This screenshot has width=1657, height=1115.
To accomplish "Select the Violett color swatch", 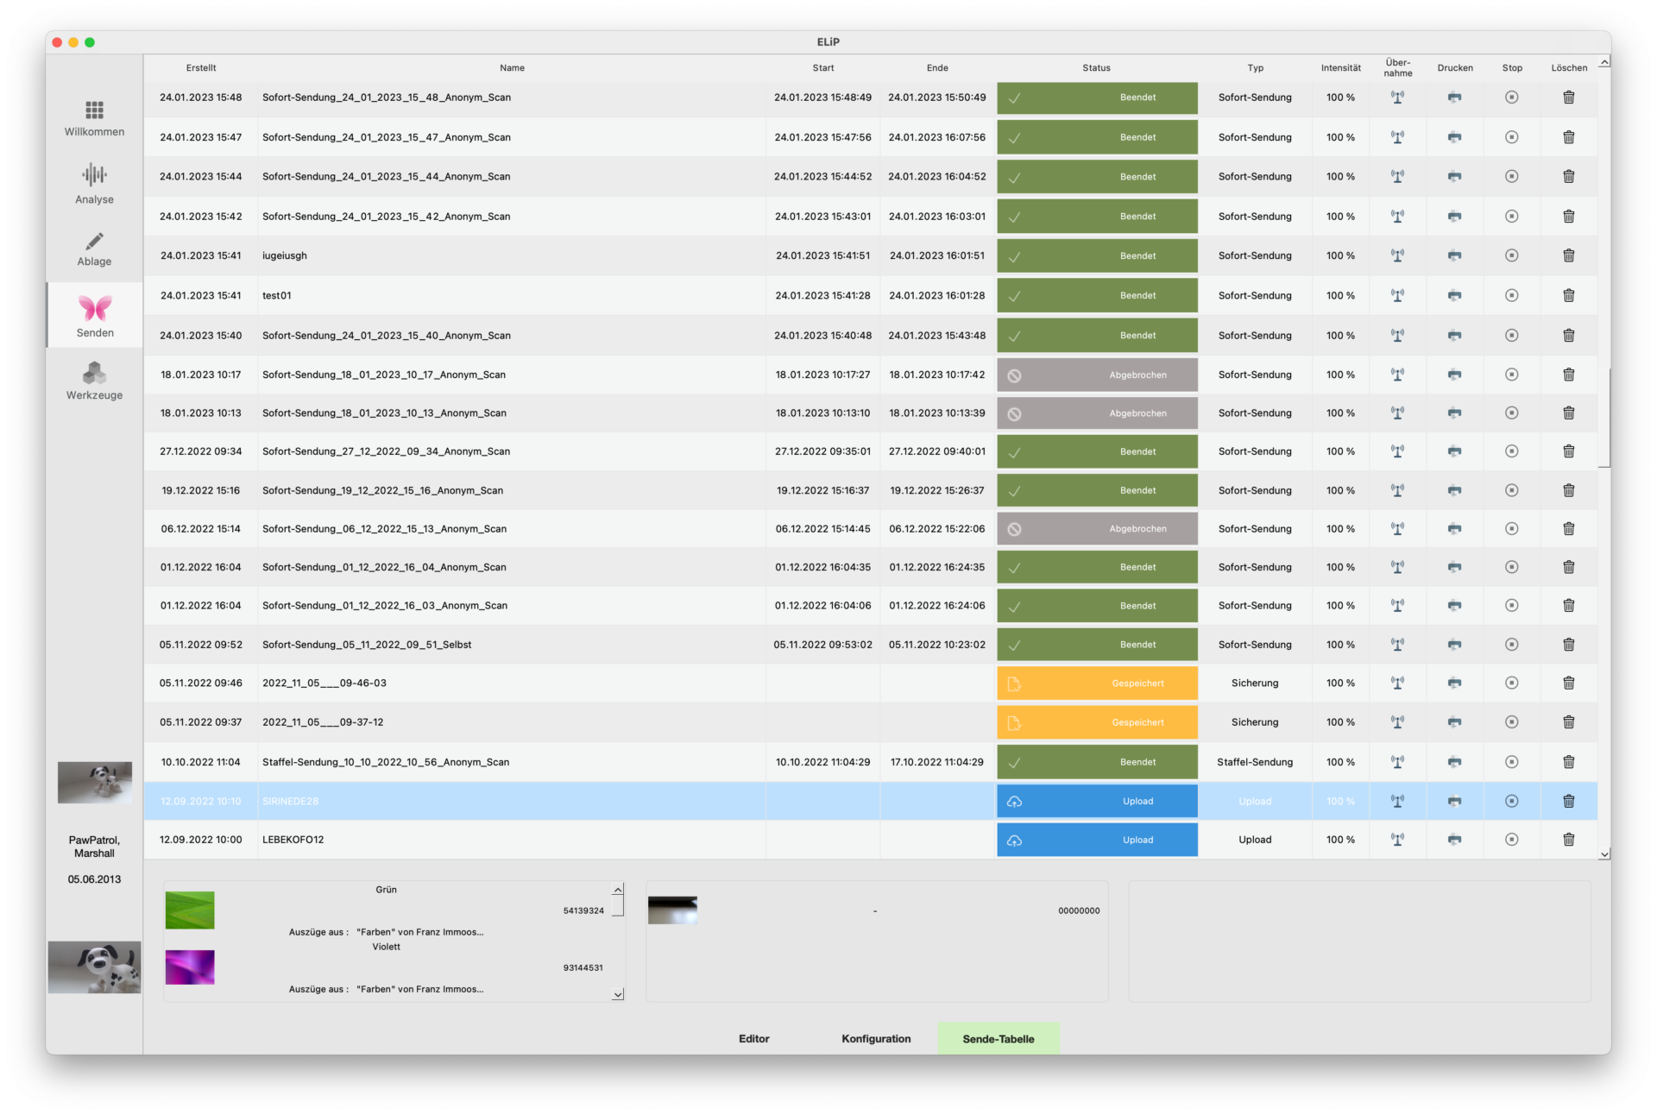I will coord(190,967).
